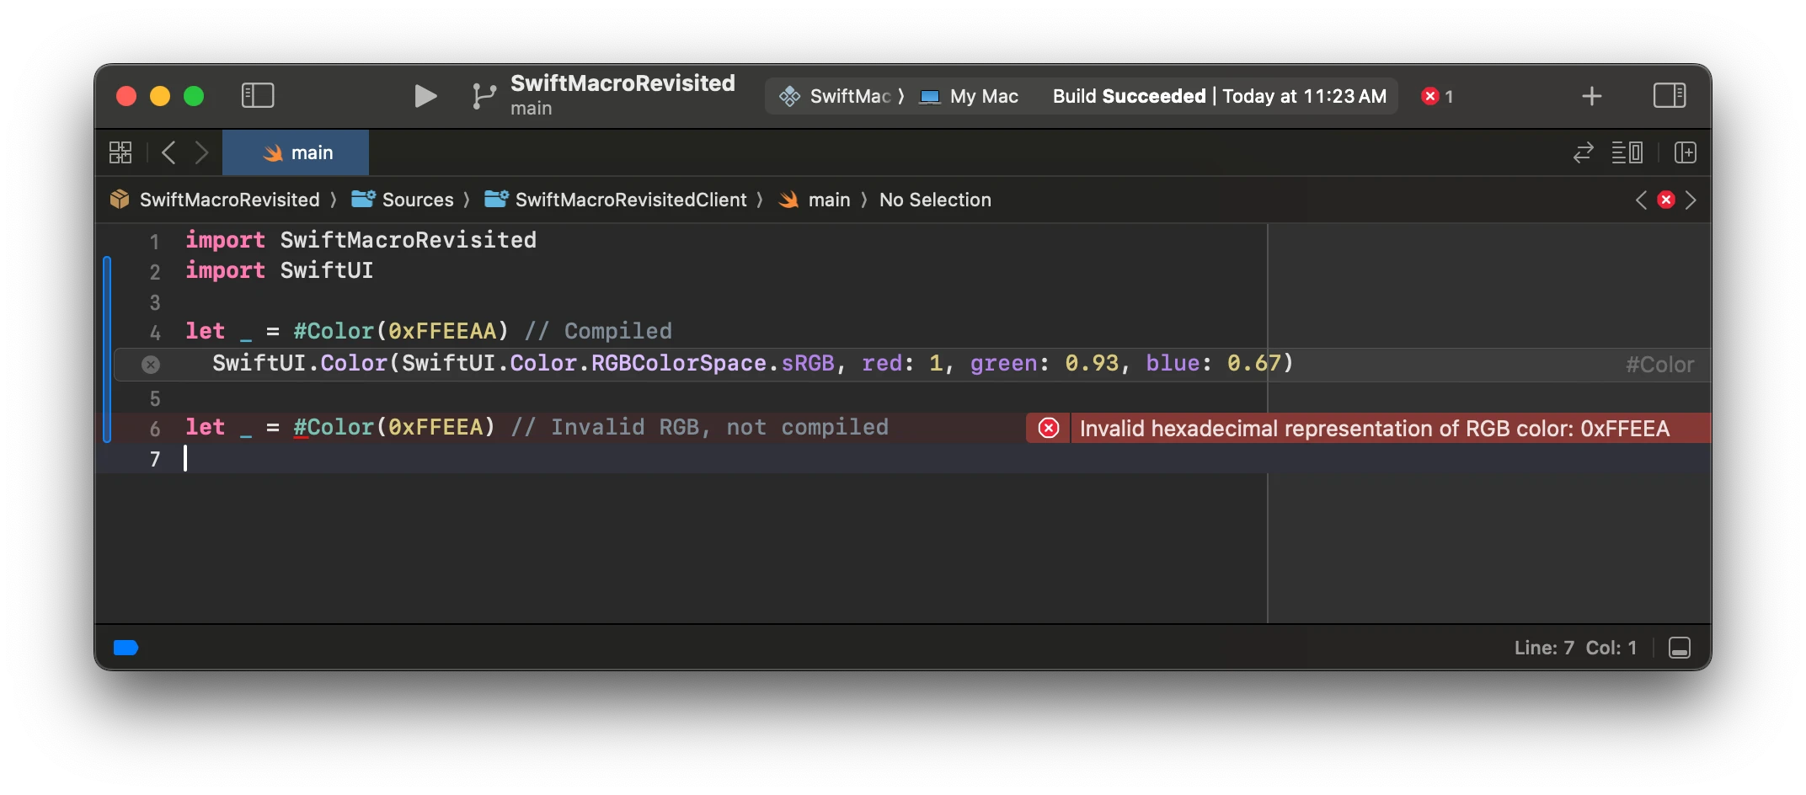
Task: Click the #Color expansion label
Action: pyautogui.click(x=1659, y=365)
